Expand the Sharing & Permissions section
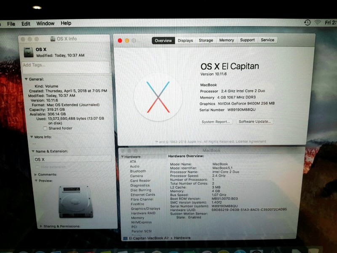Viewport: 337px width, 253px height. [x=41, y=226]
